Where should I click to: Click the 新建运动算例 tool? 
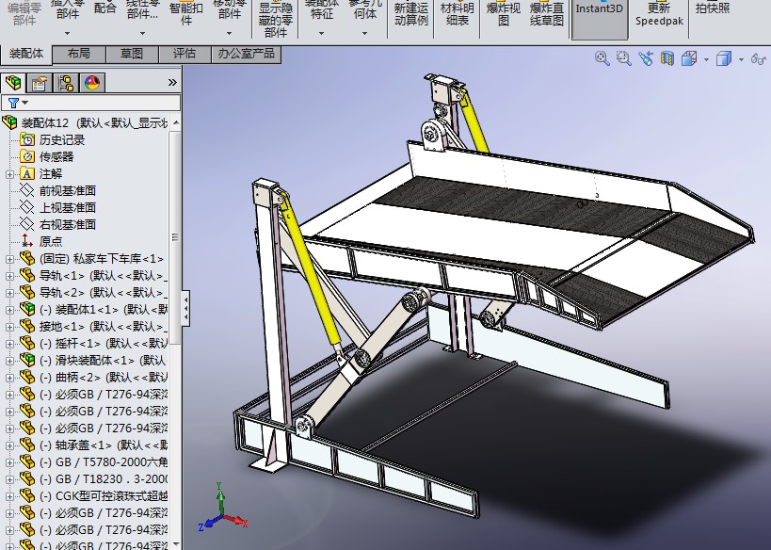[410, 14]
